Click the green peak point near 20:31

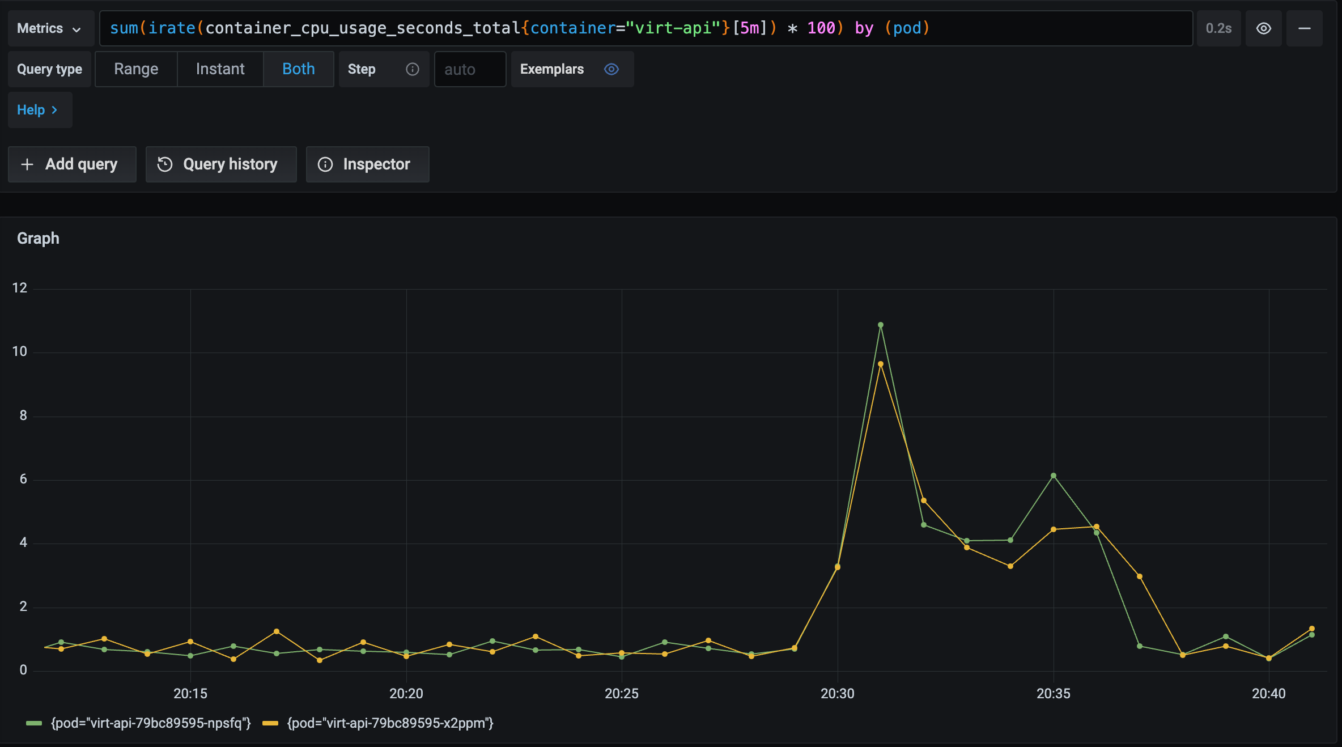tap(880, 325)
